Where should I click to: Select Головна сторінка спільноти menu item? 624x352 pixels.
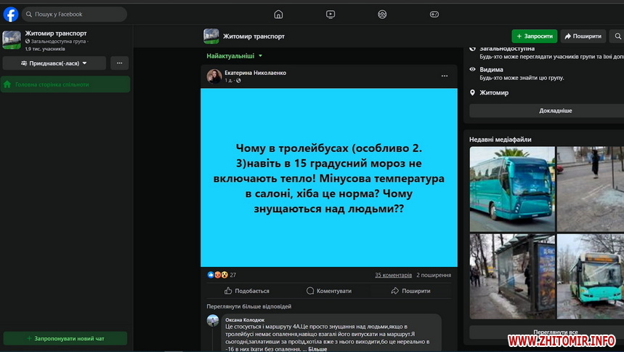pyautogui.click(x=65, y=84)
